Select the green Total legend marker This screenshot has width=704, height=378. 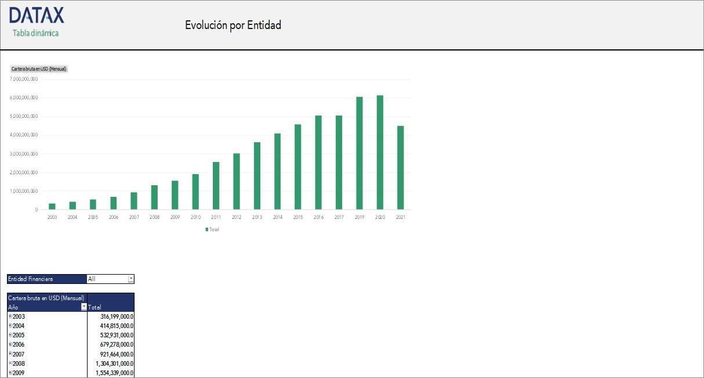[207, 229]
